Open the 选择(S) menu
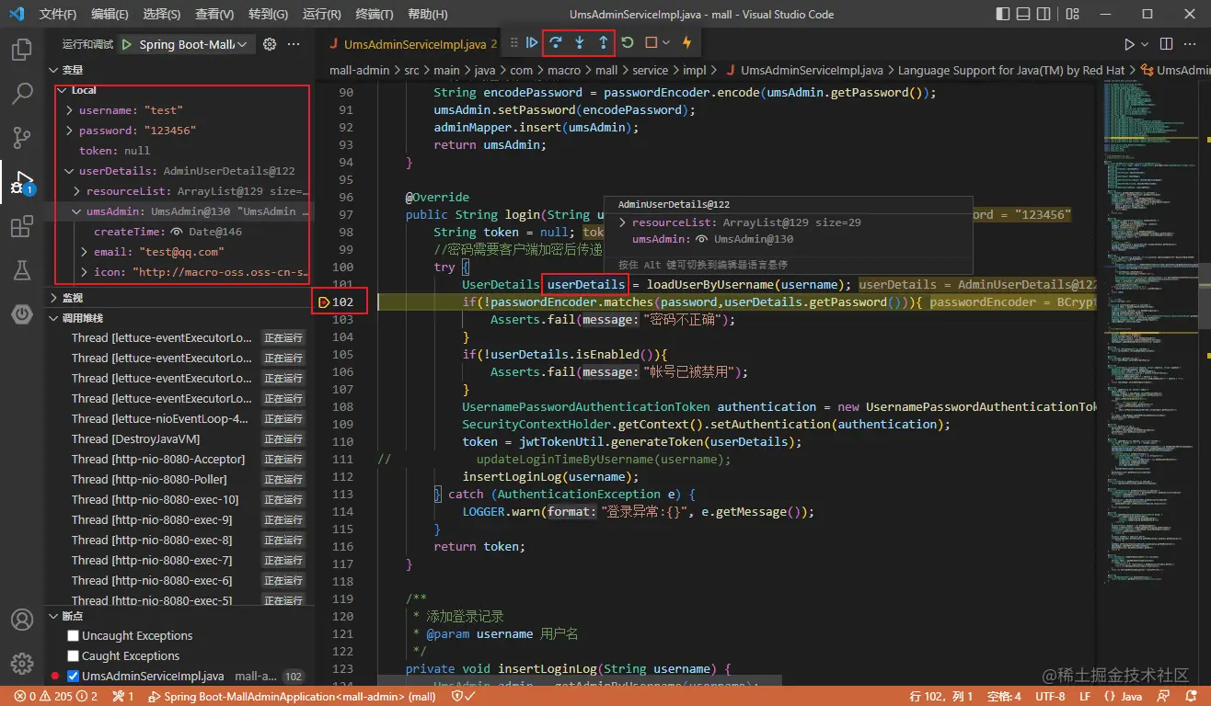This screenshot has height=706, width=1211. (162, 15)
